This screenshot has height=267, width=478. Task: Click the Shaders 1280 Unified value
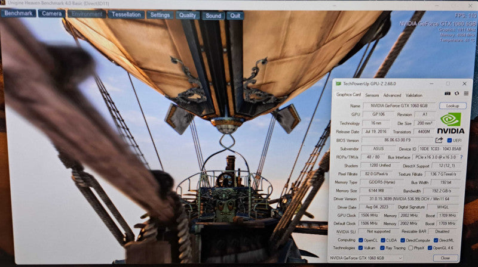click(x=380, y=166)
